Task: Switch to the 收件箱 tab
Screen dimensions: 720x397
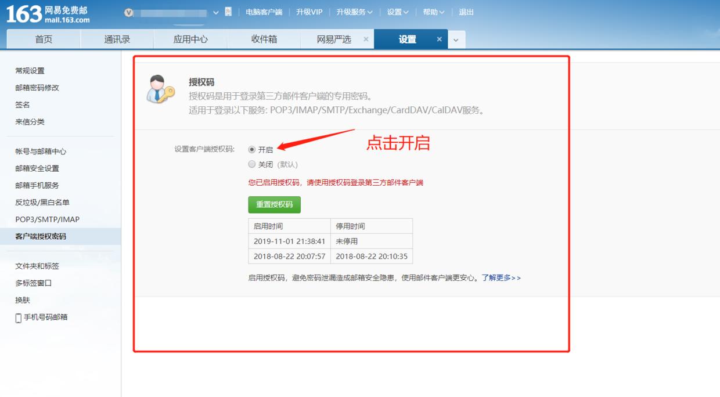Action: click(264, 39)
